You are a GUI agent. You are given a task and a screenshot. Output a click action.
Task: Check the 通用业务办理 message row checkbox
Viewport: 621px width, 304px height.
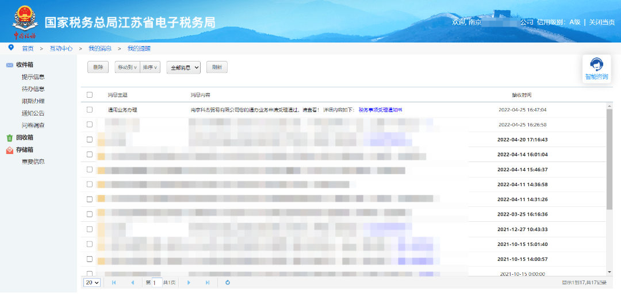pos(89,109)
